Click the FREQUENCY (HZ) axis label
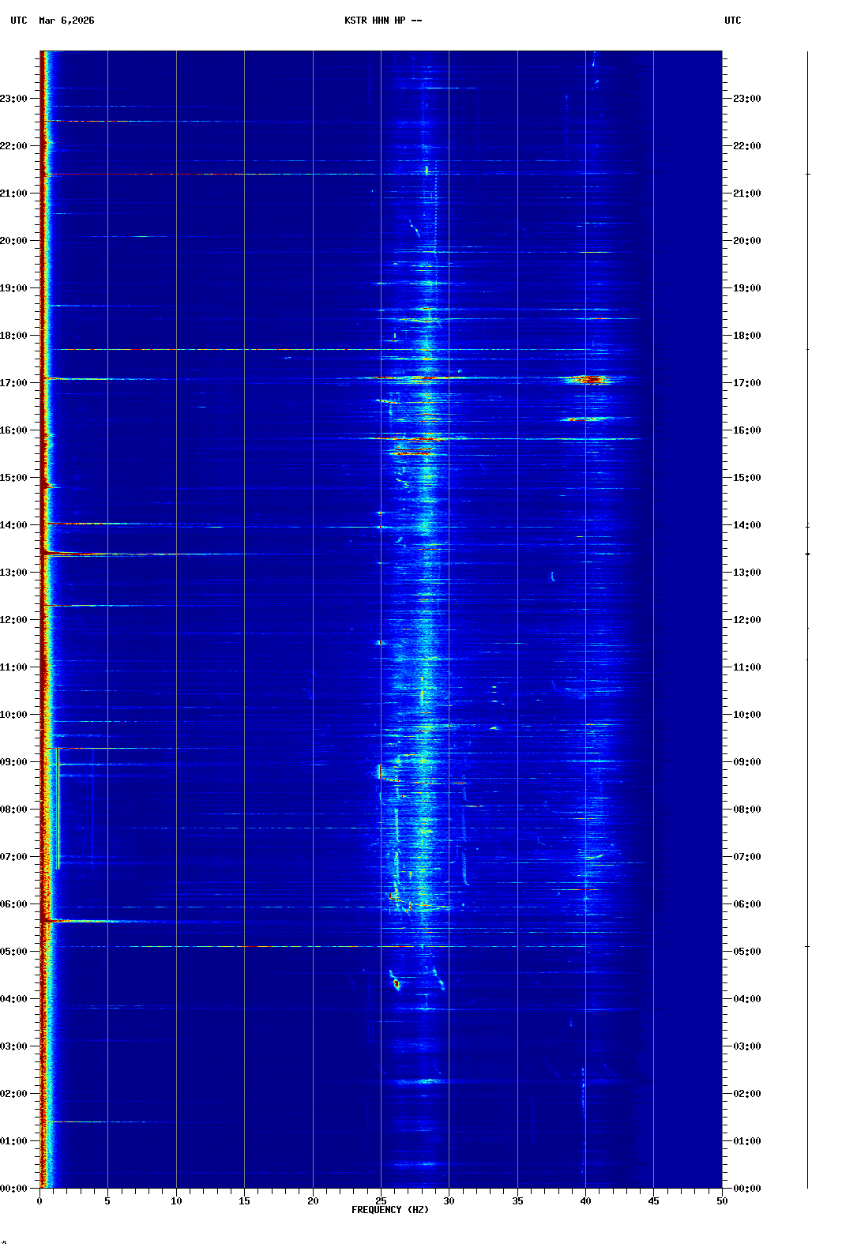 click(x=389, y=1210)
